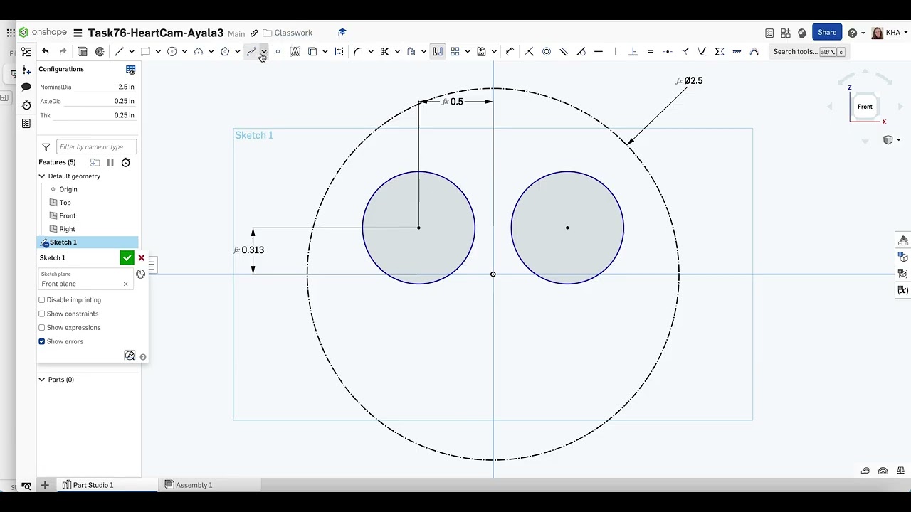
Task: Click the Front face of view cube
Action: coord(865,107)
